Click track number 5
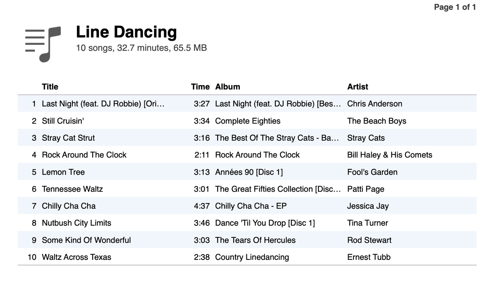482x286 pixels. point(34,172)
